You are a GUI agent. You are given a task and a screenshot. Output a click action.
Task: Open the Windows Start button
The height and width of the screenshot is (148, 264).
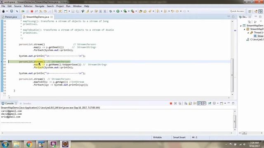[x=5, y=144]
